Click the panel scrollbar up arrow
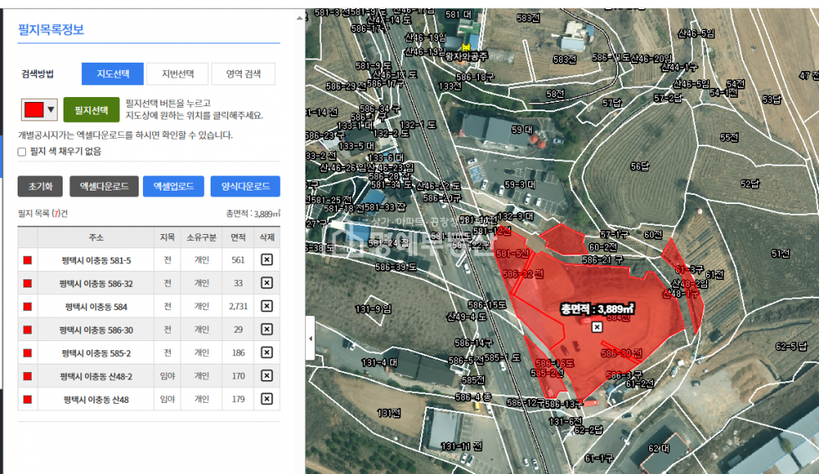819x474 pixels. (299, 18)
